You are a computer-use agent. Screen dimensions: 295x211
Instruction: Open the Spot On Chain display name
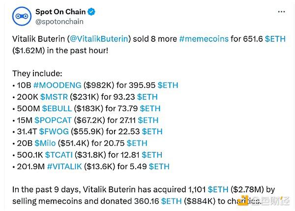(x=60, y=12)
